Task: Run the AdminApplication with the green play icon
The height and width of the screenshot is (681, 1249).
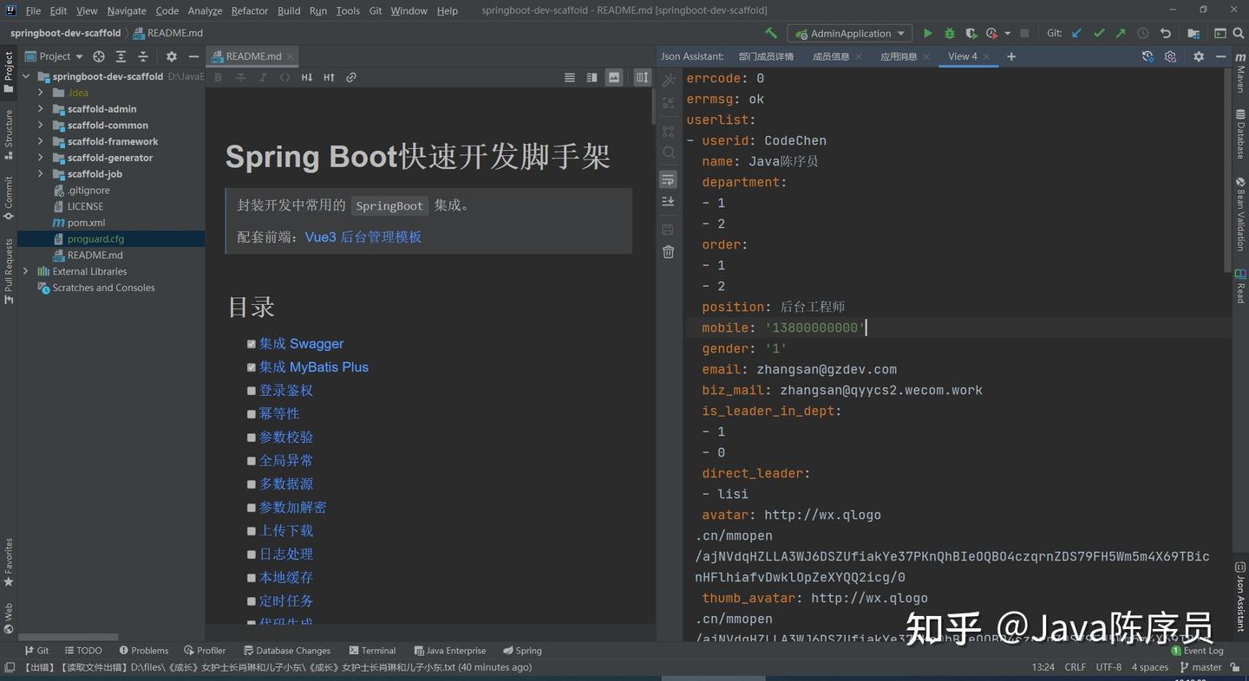Action: [927, 32]
